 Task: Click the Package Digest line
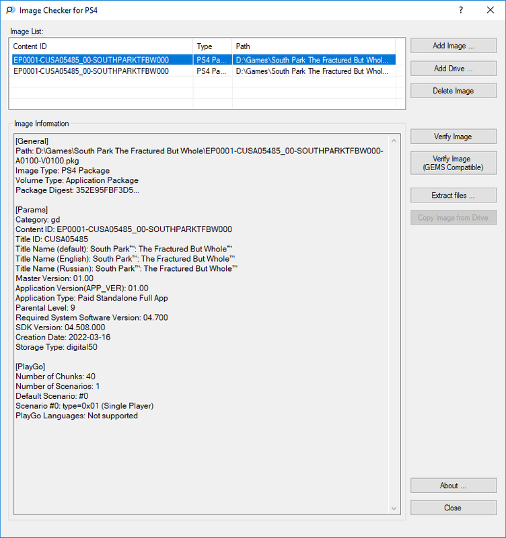[77, 190]
